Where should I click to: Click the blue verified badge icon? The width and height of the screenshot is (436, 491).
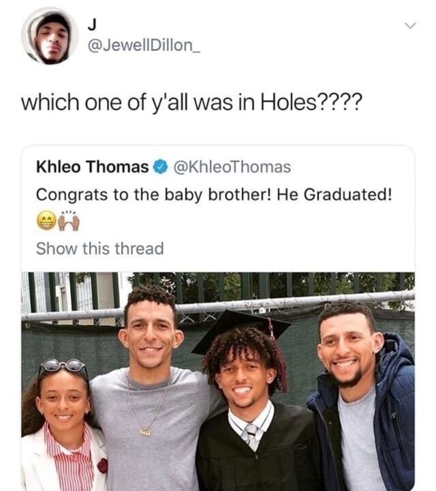[160, 167]
